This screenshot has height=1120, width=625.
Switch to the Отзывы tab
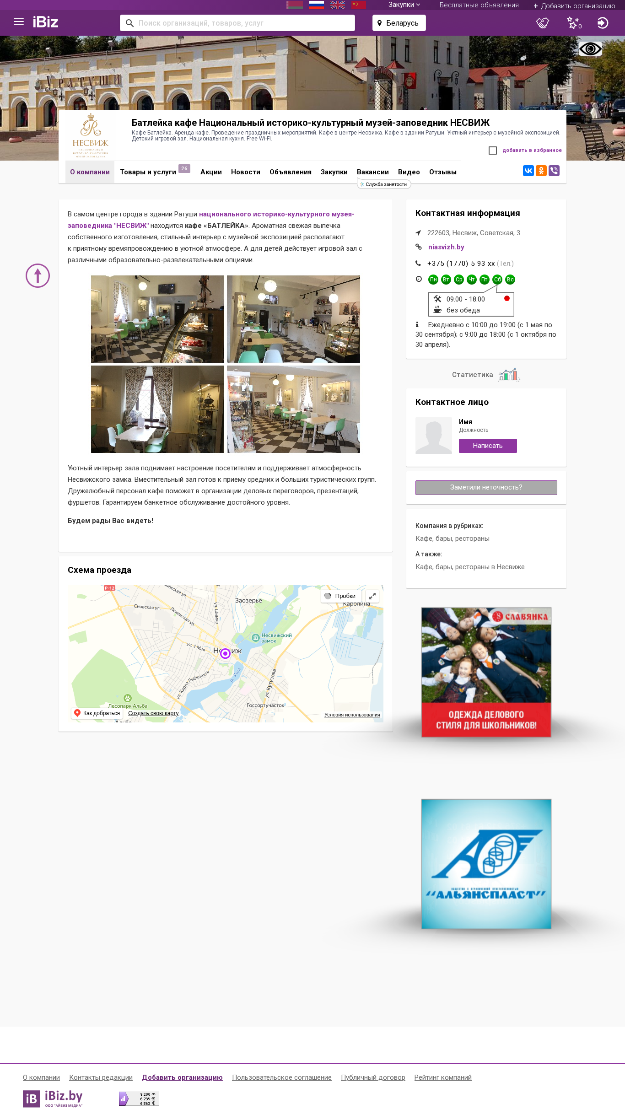tap(443, 172)
